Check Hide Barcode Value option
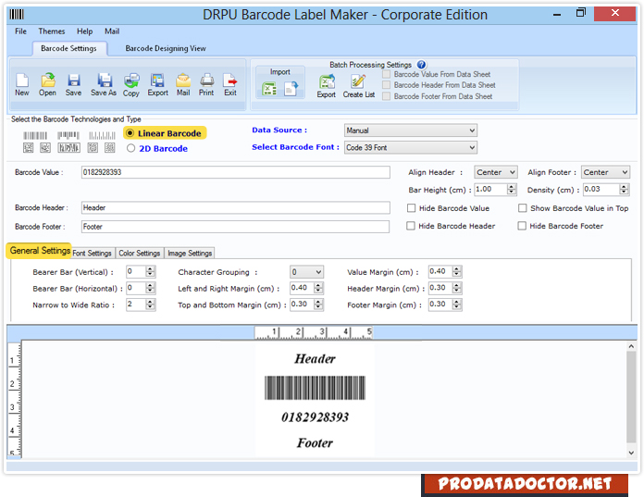This screenshot has width=644, height=497. point(411,208)
